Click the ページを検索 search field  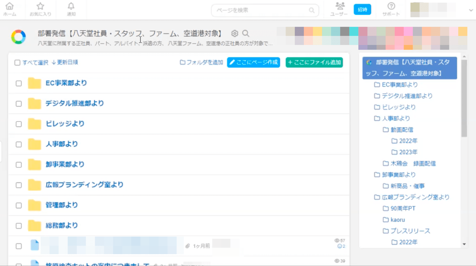tap(265, 10)
